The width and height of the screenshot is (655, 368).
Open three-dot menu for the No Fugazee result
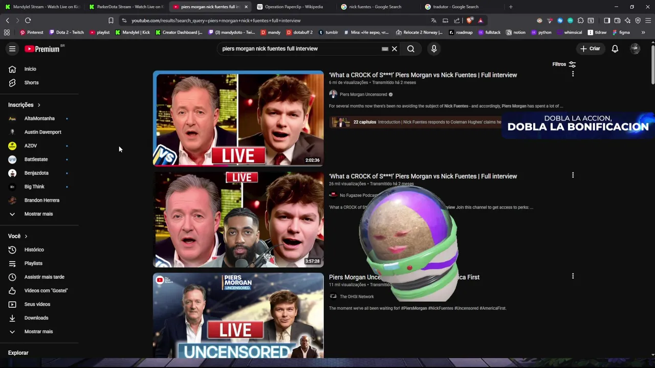(573, 175)
